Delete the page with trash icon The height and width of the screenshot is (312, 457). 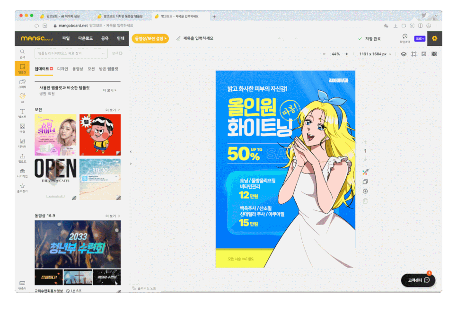[x=365, y=201]
